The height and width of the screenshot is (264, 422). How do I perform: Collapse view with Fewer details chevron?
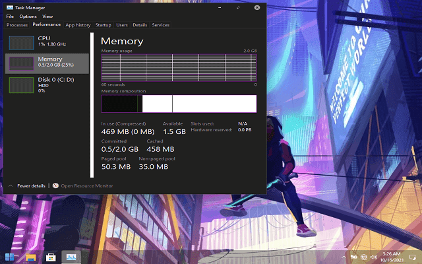pos(11,185)
